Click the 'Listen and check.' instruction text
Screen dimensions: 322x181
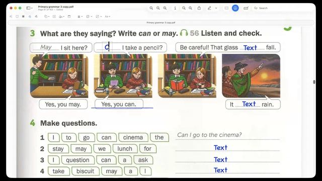pos(231,33)
